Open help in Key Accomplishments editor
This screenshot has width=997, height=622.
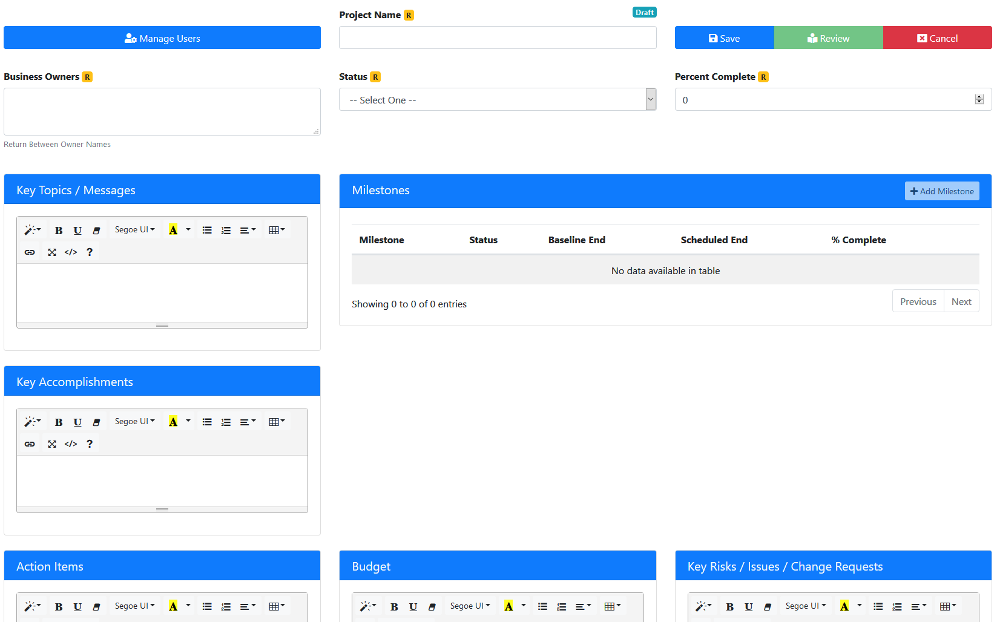click(x=90, y=444)
